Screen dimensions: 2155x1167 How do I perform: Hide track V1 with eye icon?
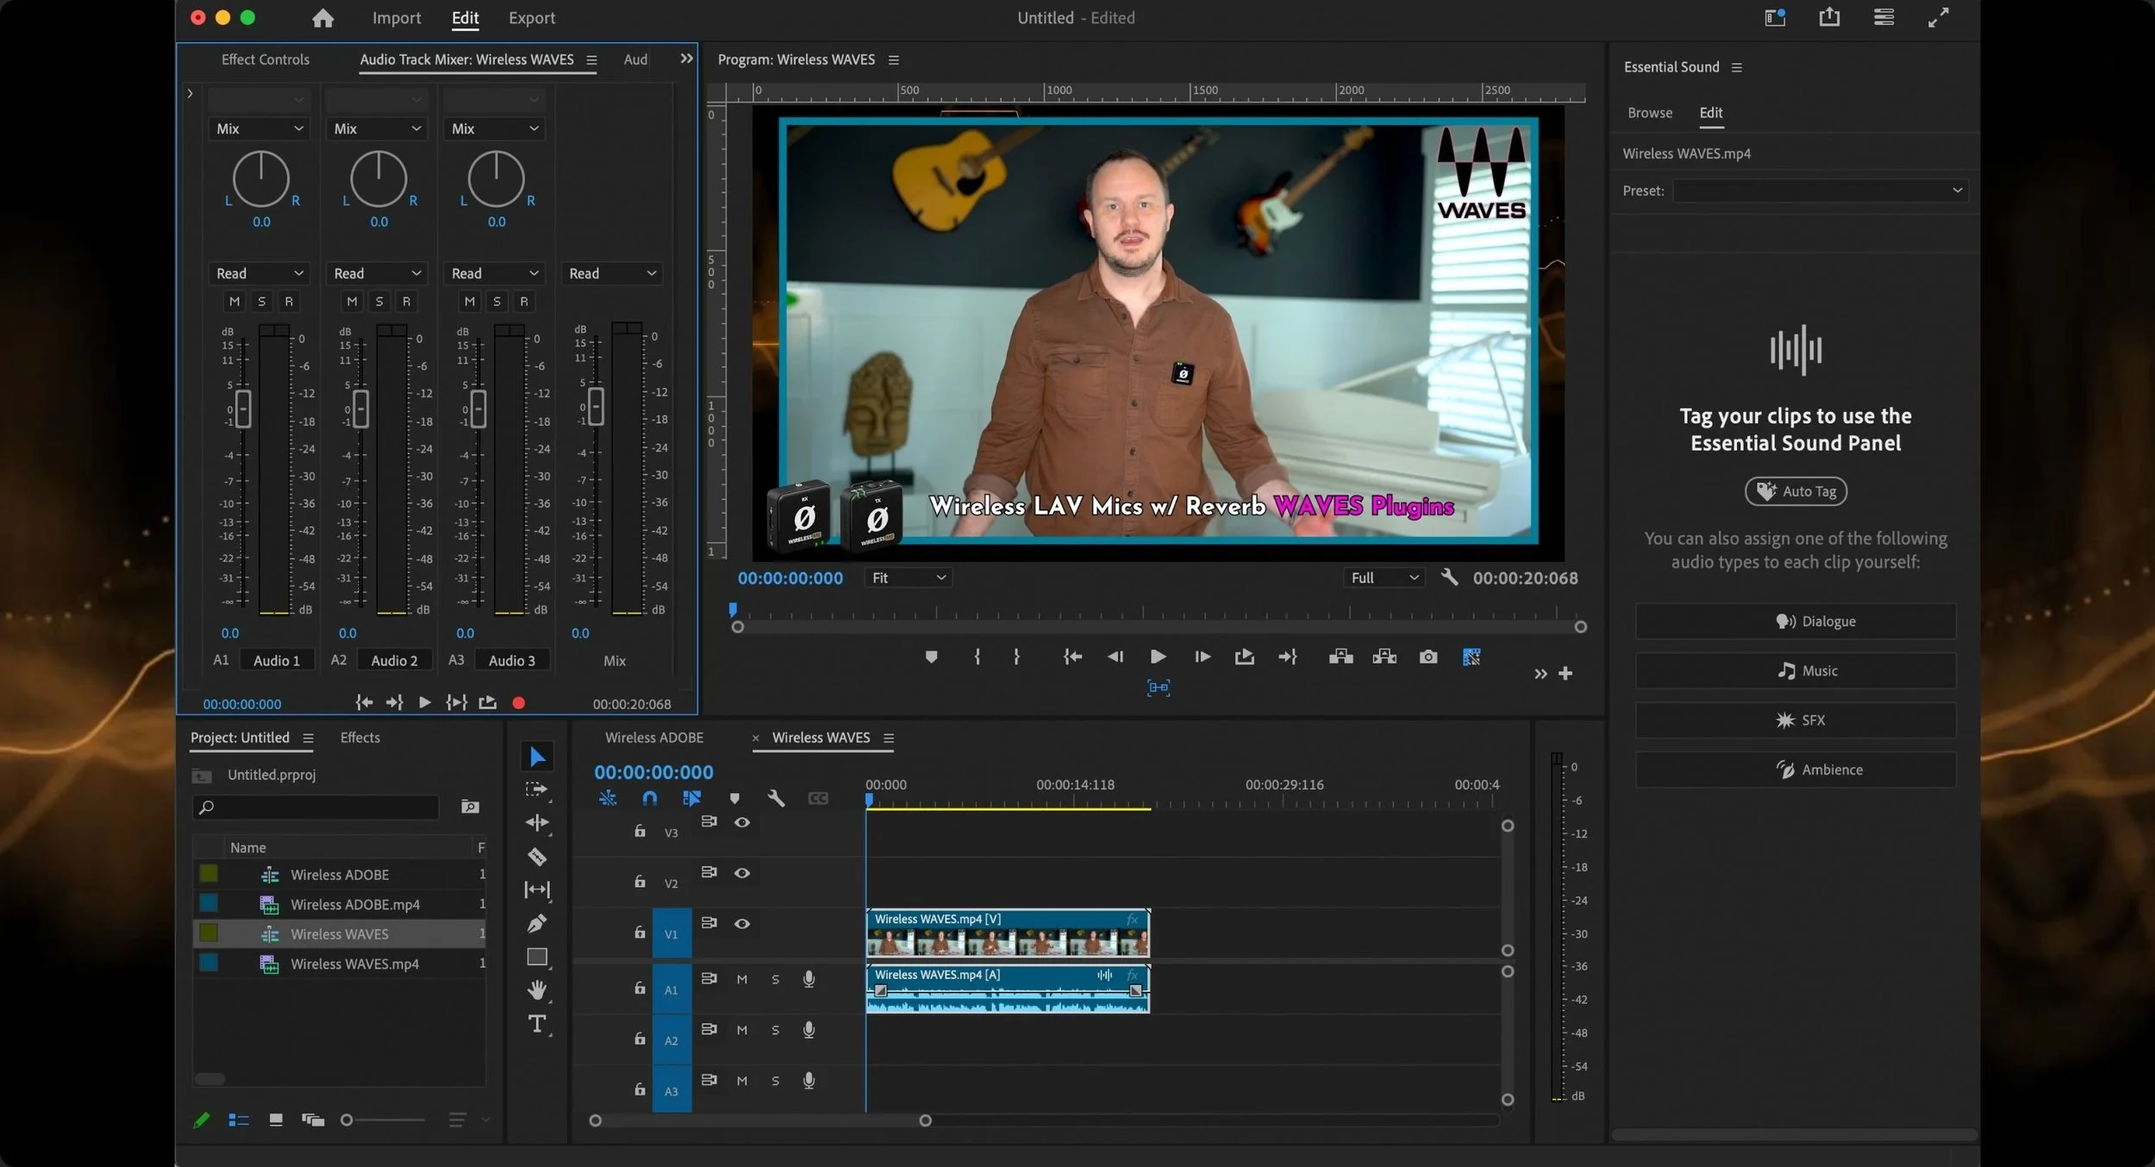[x=741, y=924]
